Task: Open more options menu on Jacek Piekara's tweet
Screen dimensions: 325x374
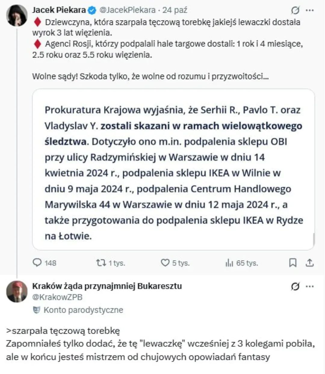Action: click(310, 10)
